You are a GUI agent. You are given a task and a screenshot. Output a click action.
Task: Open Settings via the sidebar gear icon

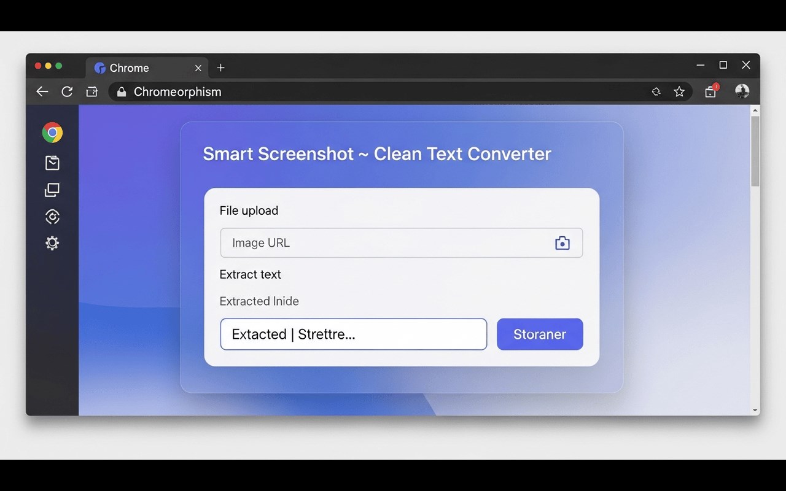tap(52, 243)
